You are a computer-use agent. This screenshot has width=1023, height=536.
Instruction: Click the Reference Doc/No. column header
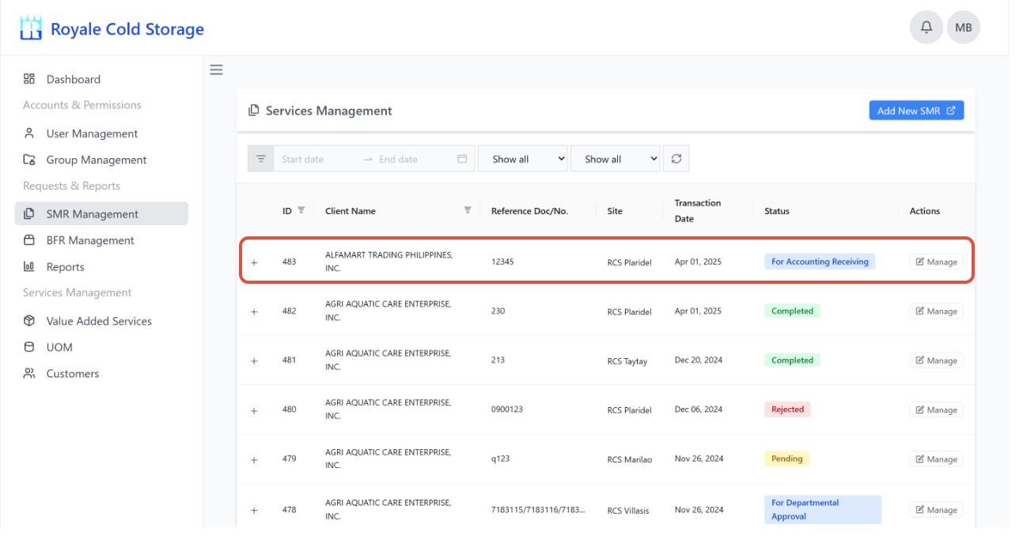coord(530,211)
